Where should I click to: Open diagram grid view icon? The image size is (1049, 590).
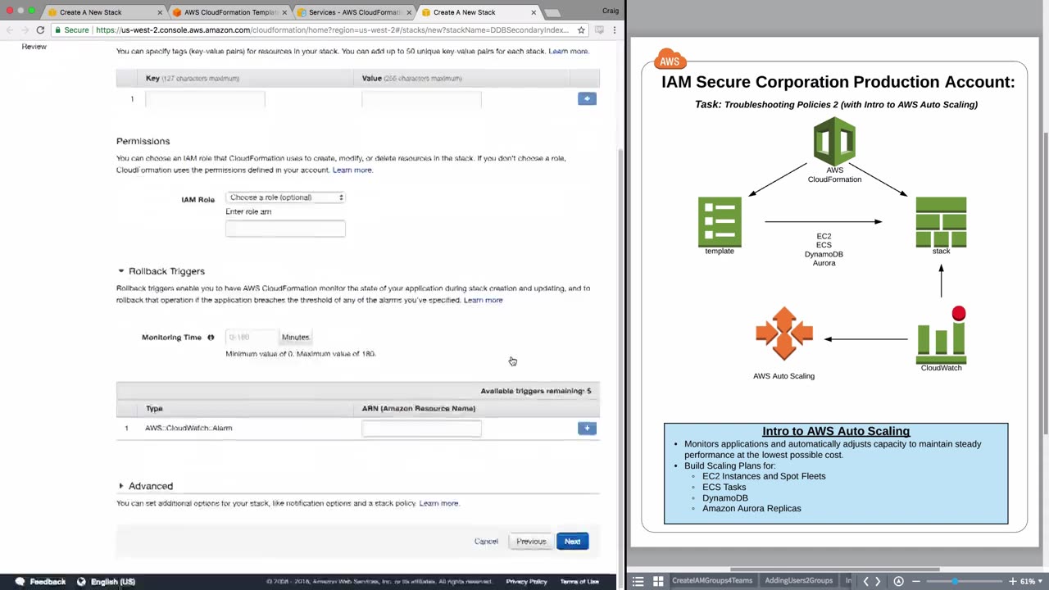[x=657, y=581]
